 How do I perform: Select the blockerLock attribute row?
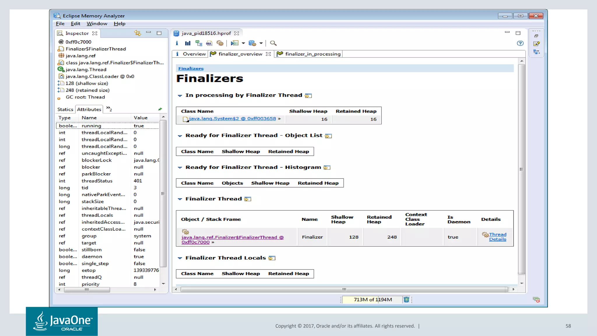(108, 160)
